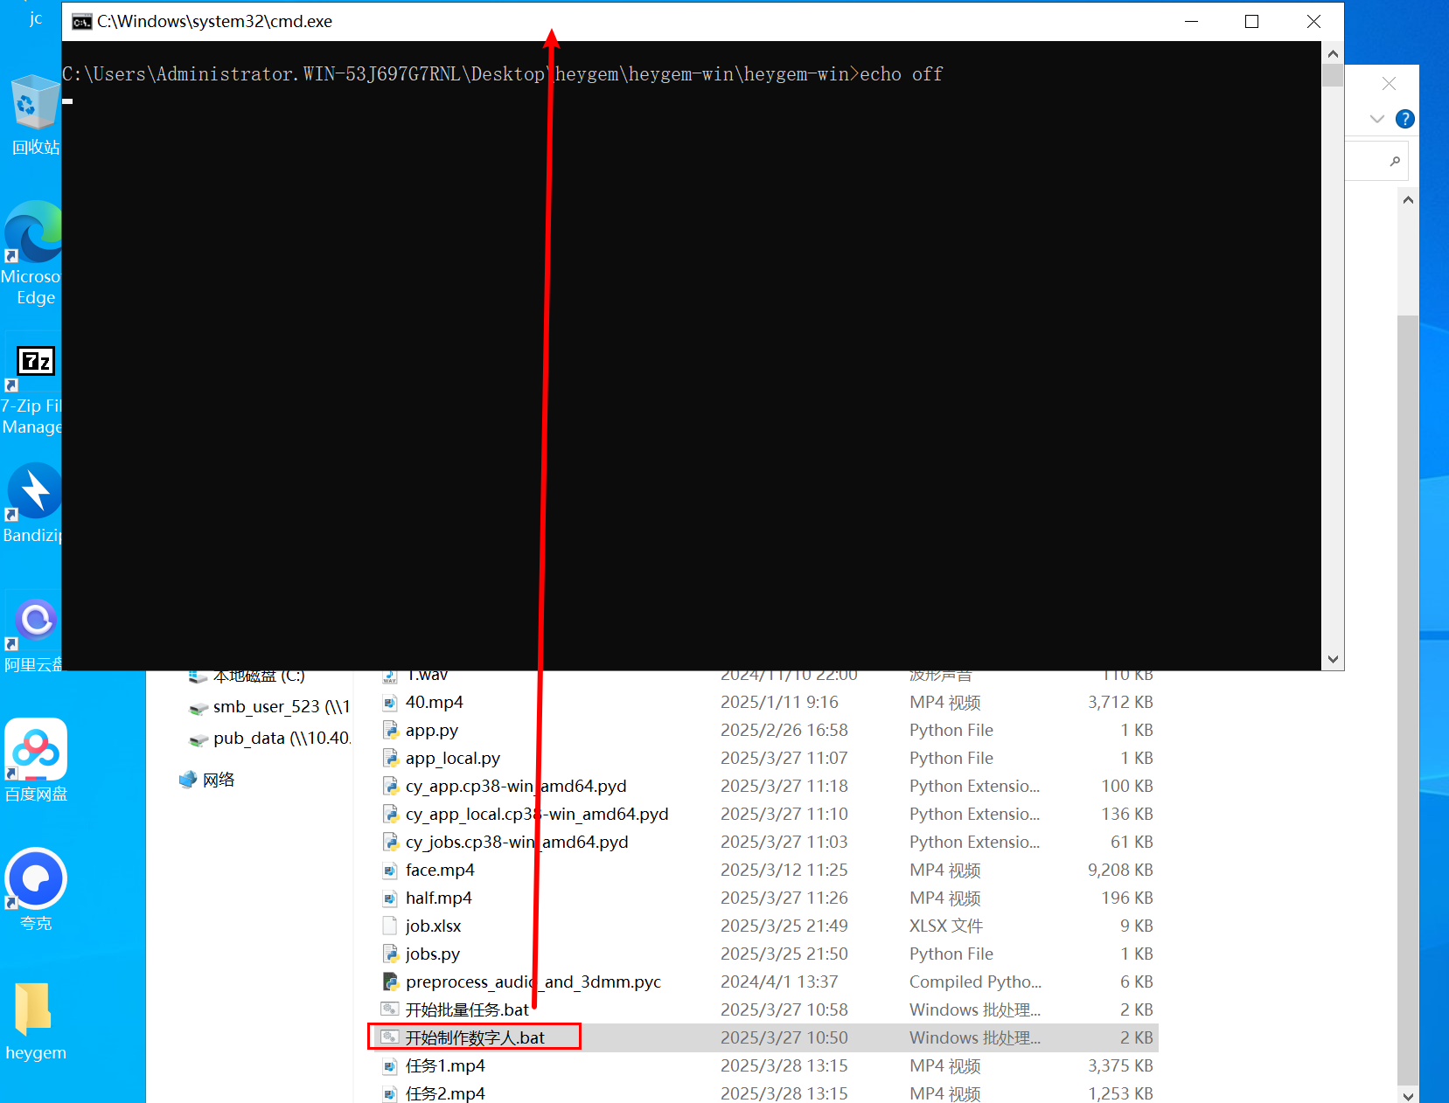Select the 40.mp4 file icon
Image resolution: width=1449 pixels, height=1103 pixels.
tap(390, 703)
